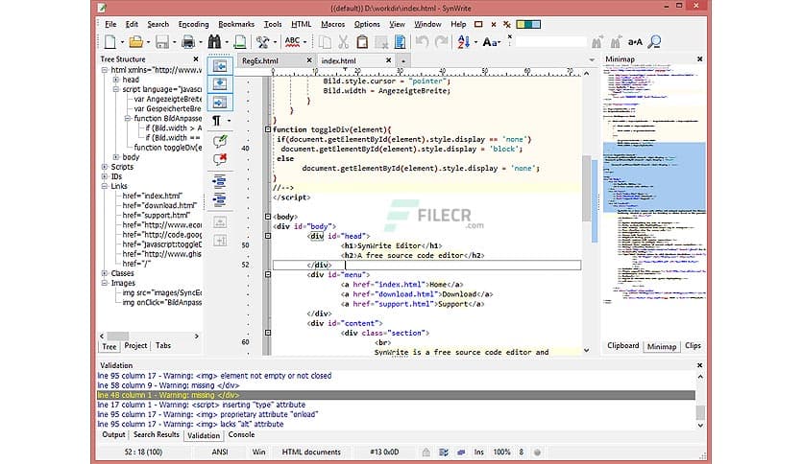Click the Redo arrow icon

[x=441, y=42]
